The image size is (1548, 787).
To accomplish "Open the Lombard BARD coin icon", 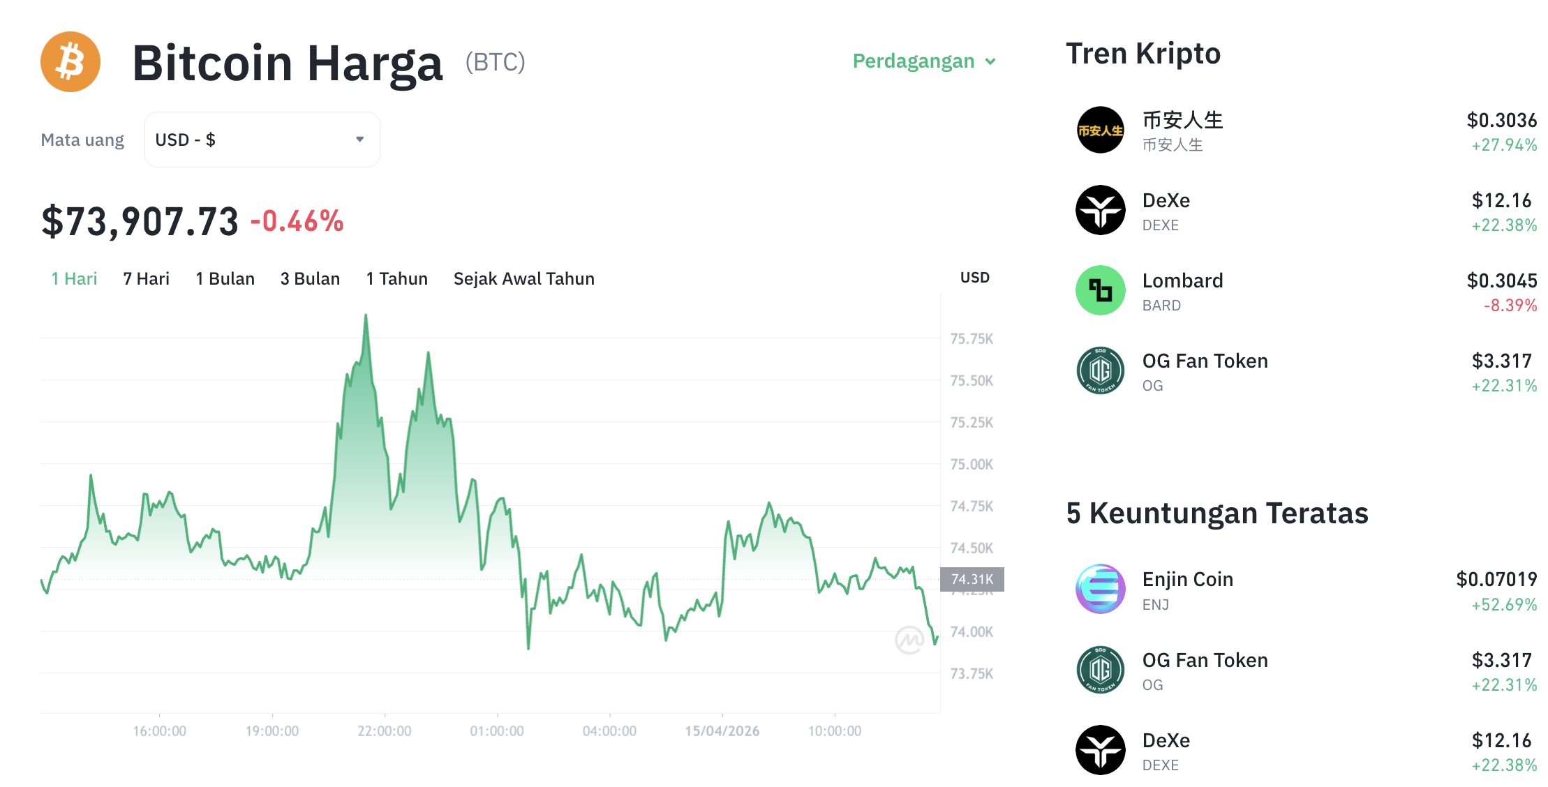I will coord(1100,291).
